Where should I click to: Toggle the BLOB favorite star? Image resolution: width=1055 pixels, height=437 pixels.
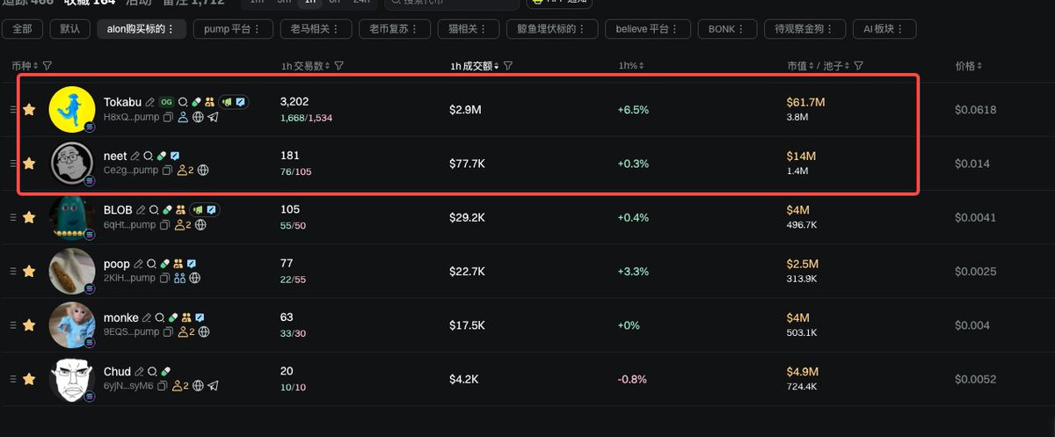point(29,217)
